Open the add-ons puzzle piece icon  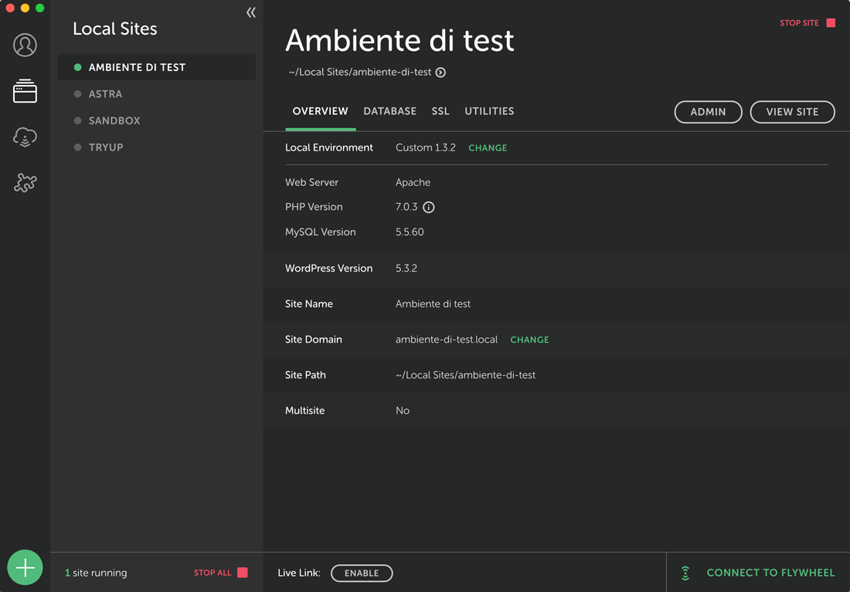(x=25, y=183)
